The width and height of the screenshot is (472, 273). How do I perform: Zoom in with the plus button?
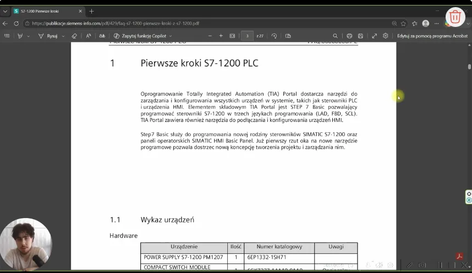pyautogui.click(x=221, y=36)
